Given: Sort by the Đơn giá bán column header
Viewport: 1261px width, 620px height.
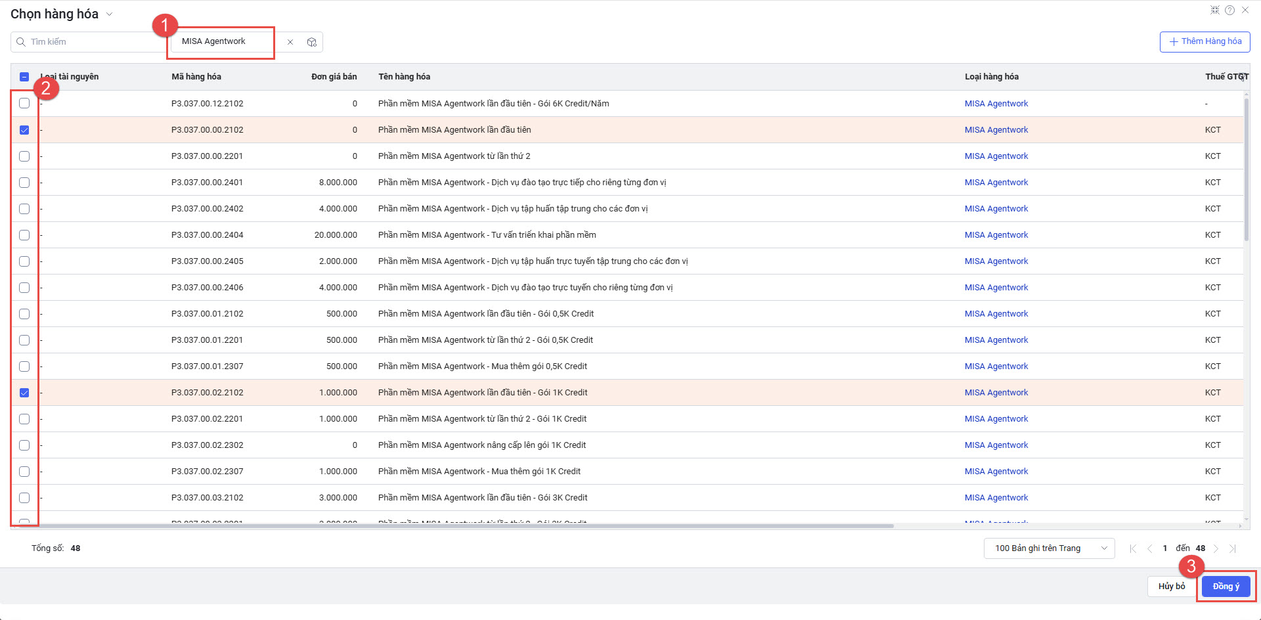Looking at the screenshot, I should point(334,77).
